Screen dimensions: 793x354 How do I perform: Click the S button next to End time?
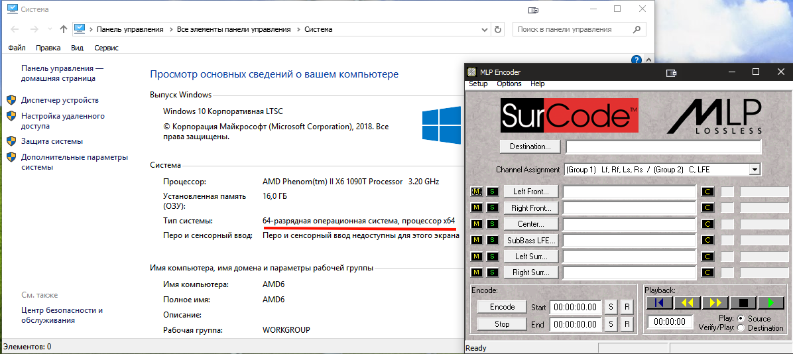[x=611, y=324]
